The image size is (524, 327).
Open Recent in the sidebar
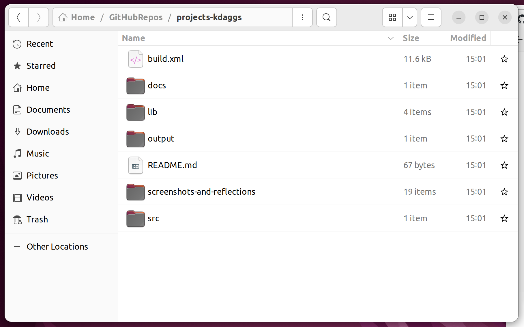click(61, 44)
